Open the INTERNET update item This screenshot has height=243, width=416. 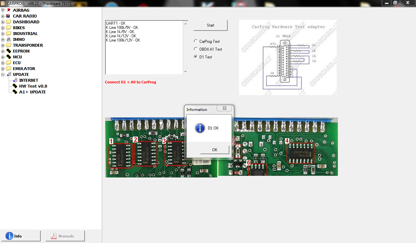coord(29,80)
